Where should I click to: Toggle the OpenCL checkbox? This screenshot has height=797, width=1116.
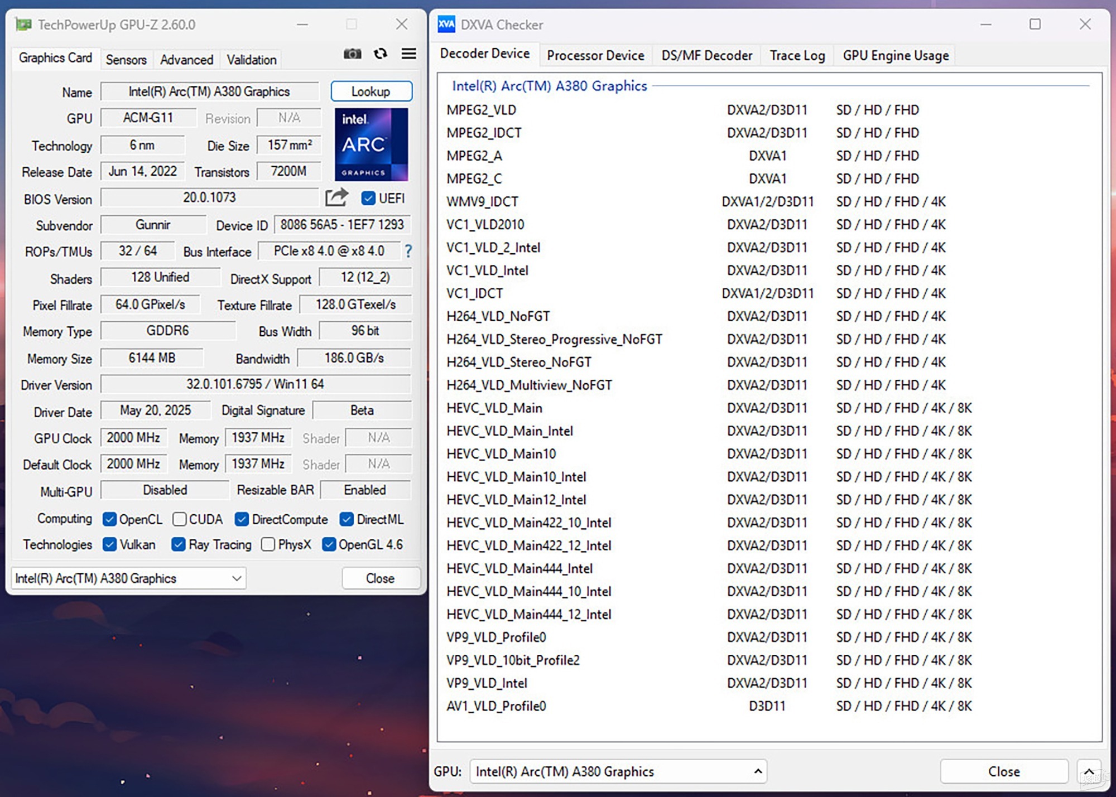tap(109, 519)
